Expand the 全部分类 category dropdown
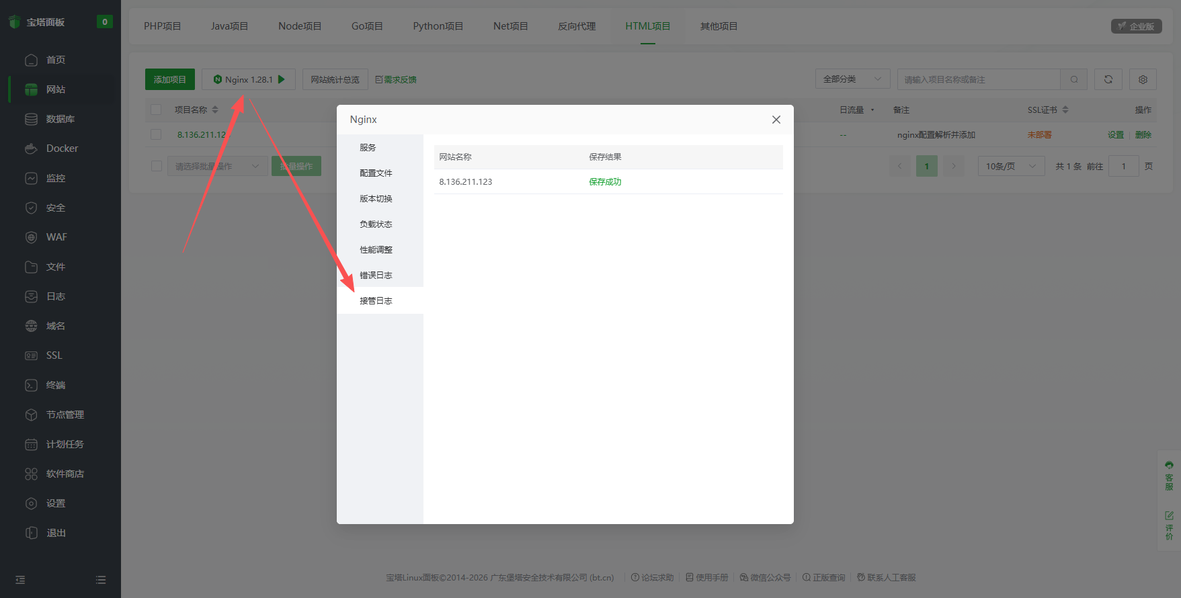 click(x=852, y=79)
